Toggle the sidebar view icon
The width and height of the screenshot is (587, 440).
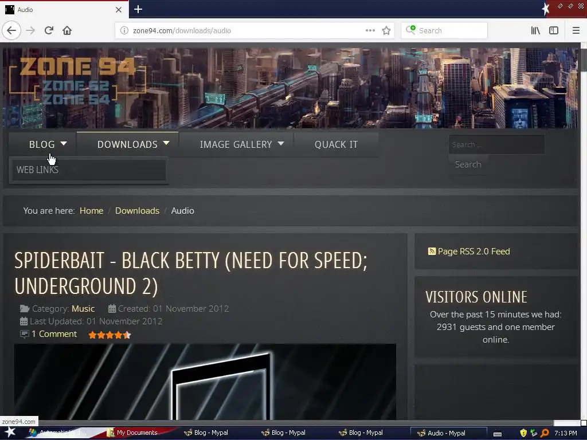(554, 30)
